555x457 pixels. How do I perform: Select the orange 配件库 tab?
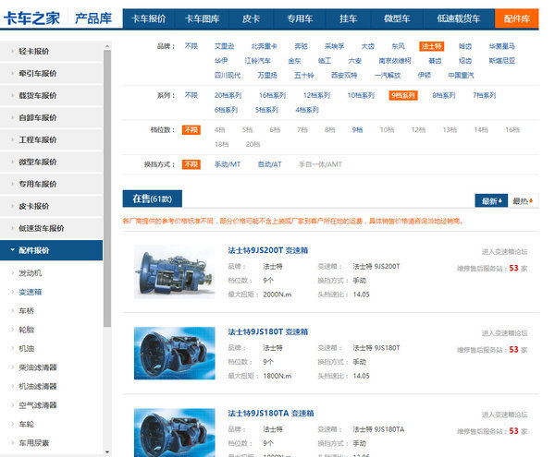(516, 18)
